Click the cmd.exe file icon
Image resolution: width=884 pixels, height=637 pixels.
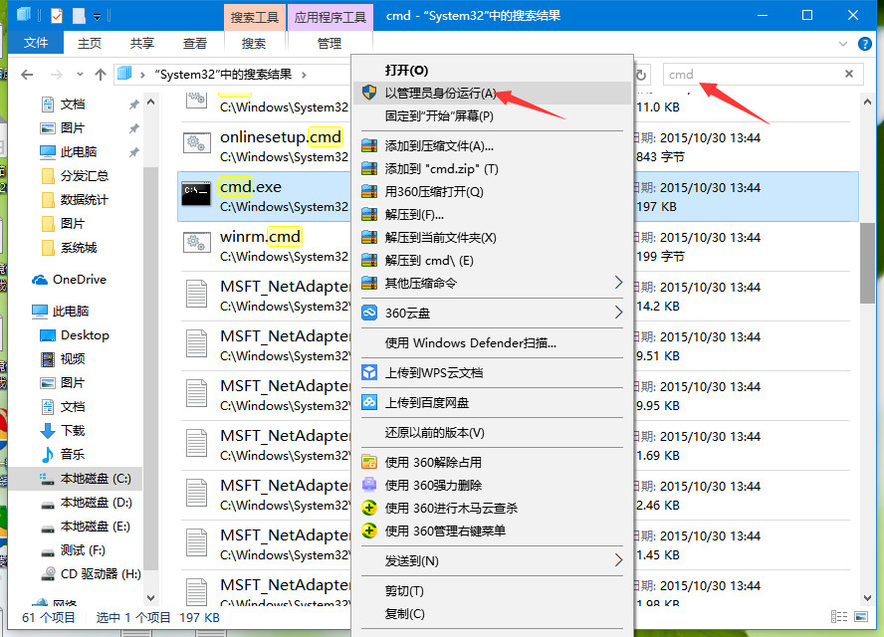(195, 195)
